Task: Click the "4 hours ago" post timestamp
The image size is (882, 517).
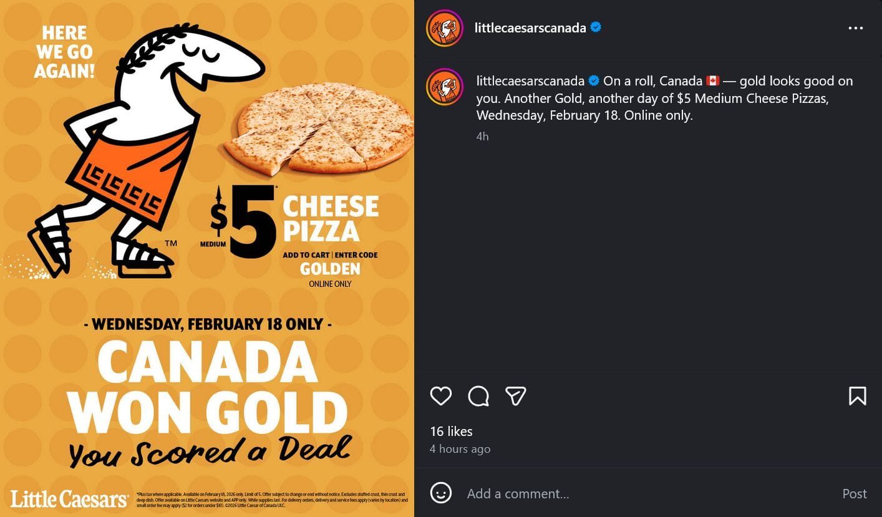Action: pos(460,449)
